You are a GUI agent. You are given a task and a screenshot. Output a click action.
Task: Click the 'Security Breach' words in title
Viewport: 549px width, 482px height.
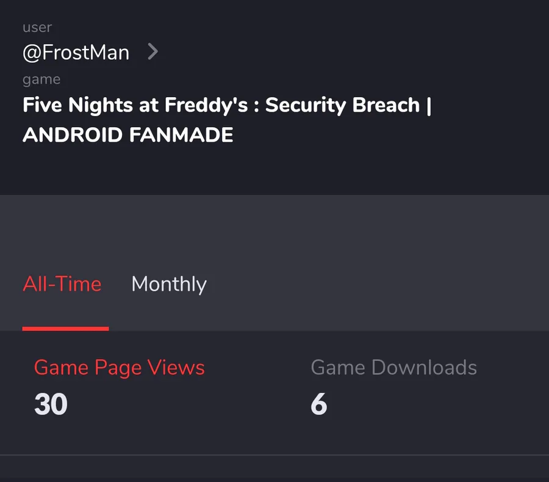(x=342, y=105)
